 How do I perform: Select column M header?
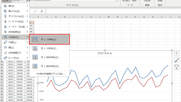pyautogui.click(x=109, y=17)
